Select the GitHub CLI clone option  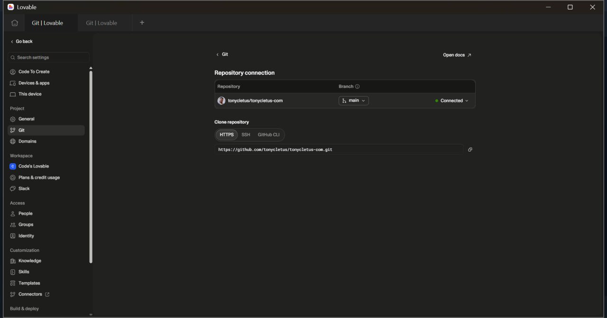[268, 135]
